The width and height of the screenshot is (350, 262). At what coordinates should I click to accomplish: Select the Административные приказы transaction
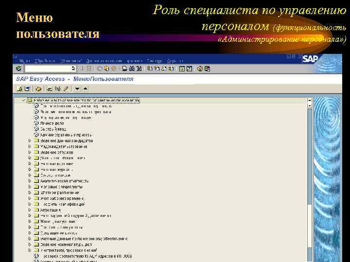coord(66,135)
